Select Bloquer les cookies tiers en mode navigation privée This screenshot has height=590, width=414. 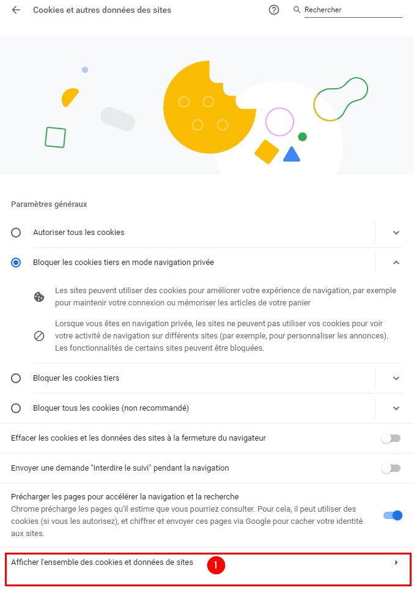[x=16, y=263]
